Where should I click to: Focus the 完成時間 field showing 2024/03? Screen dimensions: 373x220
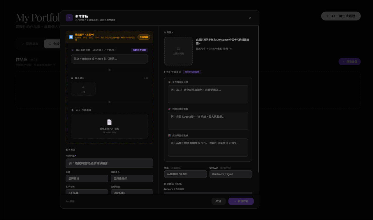(132, 192)
